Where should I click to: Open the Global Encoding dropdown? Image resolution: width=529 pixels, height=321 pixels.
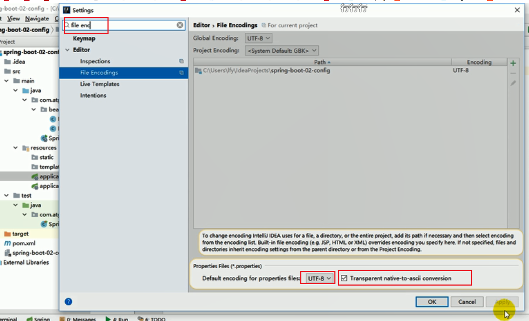259,38
